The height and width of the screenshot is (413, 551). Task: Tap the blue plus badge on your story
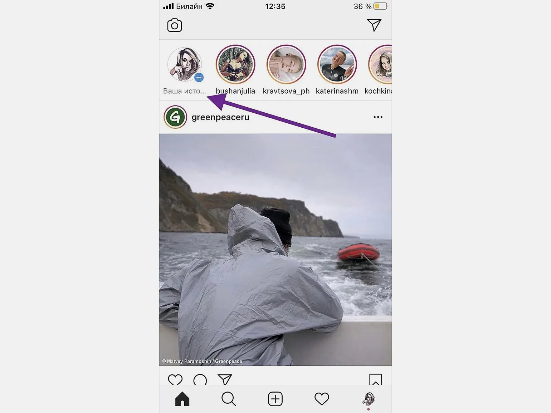pos(199,77)
